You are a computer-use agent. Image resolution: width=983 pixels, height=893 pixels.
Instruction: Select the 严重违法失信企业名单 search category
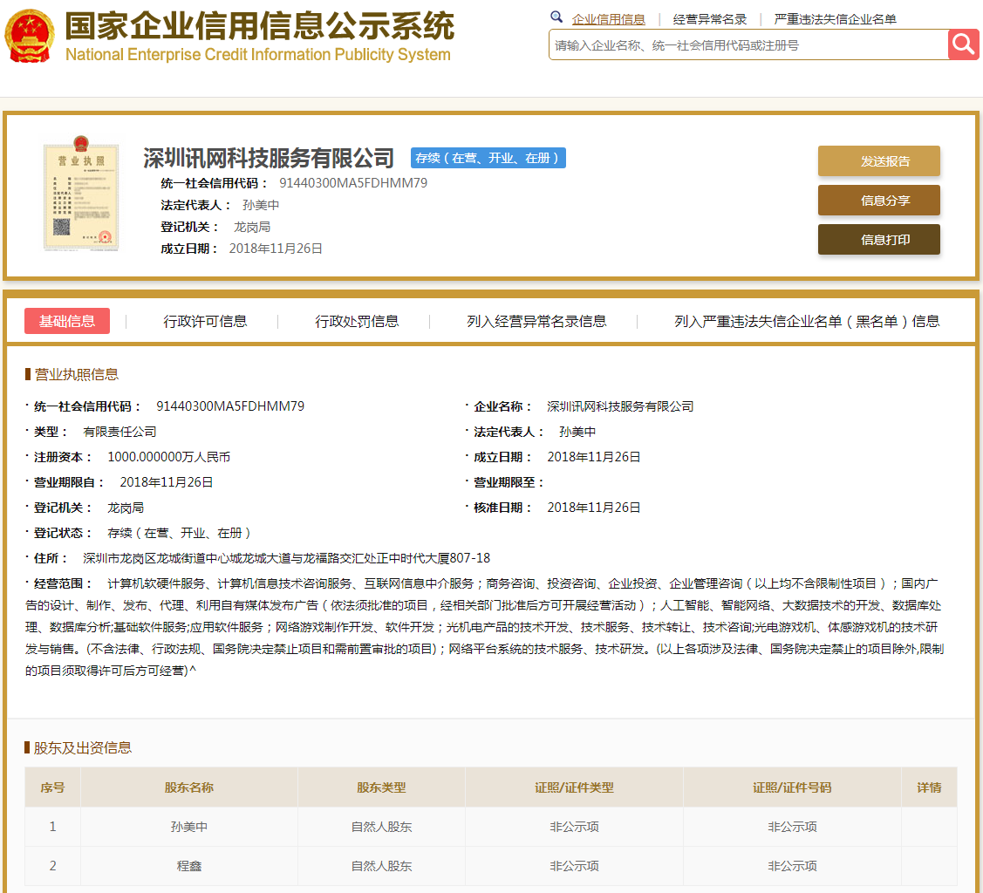pos(835,19)
